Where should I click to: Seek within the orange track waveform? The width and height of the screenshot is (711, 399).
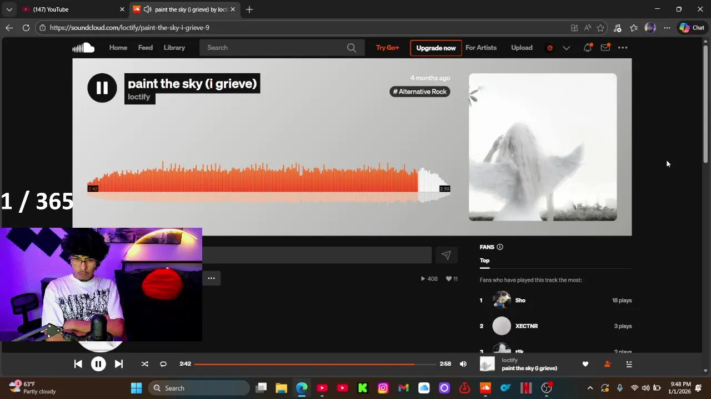pyautogui.click(x=268, y=182)
